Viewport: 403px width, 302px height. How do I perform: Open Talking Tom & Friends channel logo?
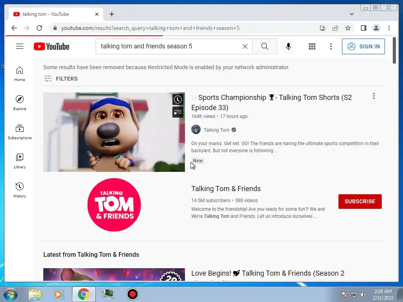click(x=114, y=204)
